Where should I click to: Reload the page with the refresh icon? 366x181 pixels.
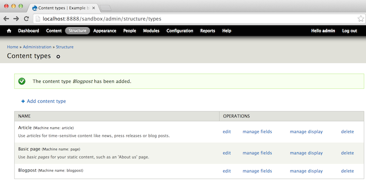pos(27,19)
